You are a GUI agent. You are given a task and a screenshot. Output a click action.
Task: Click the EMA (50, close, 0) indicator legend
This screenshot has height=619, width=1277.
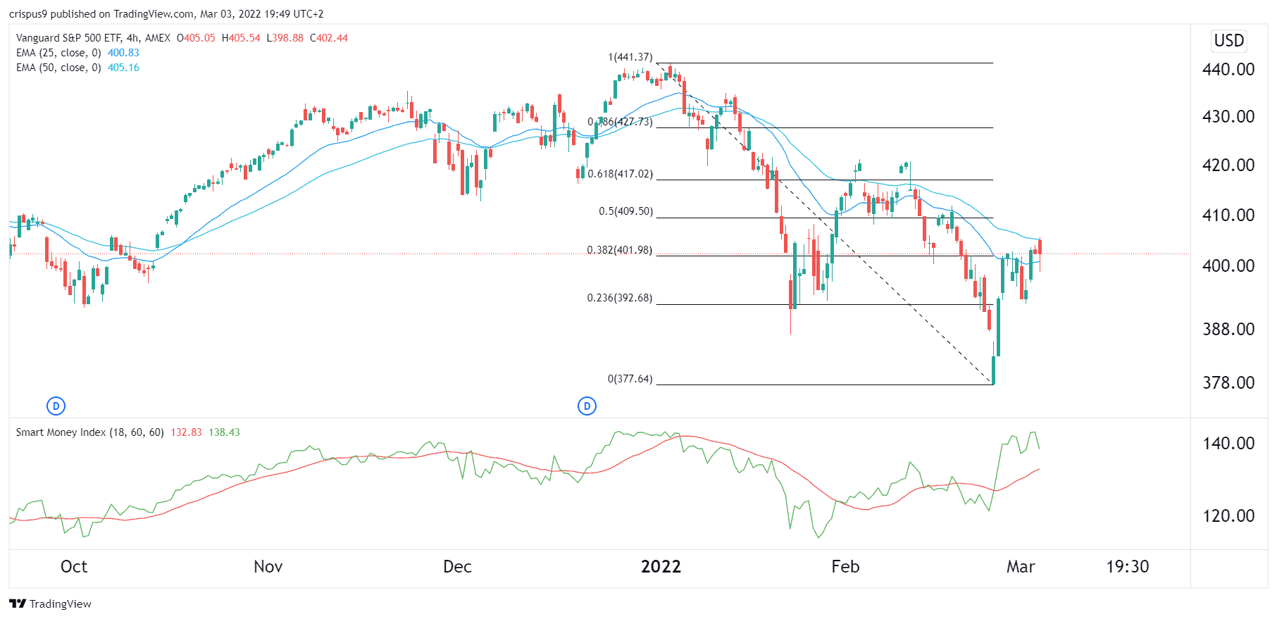[58, 68]
